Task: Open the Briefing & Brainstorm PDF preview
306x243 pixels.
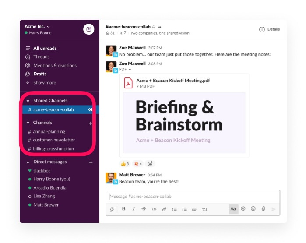Action: click(x=184, y=123)
